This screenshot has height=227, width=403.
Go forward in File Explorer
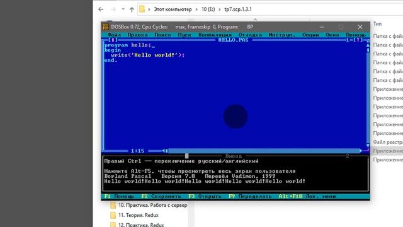(x=113, y=9)
